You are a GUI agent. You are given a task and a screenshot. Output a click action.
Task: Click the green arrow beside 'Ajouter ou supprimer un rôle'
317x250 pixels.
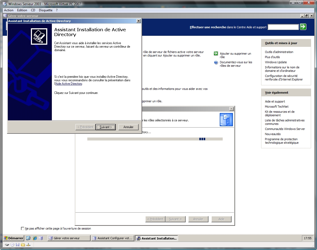click(216, 54)
